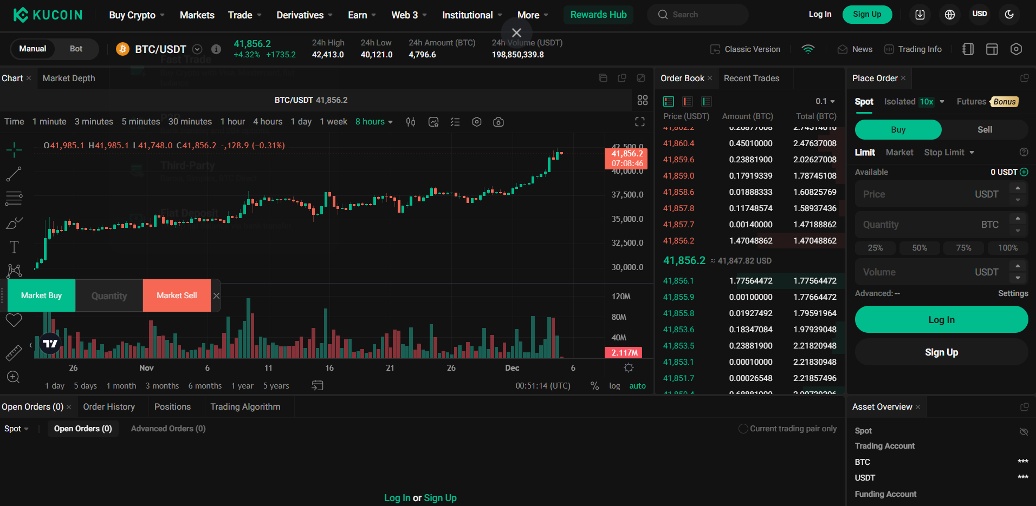Open the 8 hours timeframe dropdown
Image resolution: width=1036 pixels, height=506 pixels.
coord(374,121)
